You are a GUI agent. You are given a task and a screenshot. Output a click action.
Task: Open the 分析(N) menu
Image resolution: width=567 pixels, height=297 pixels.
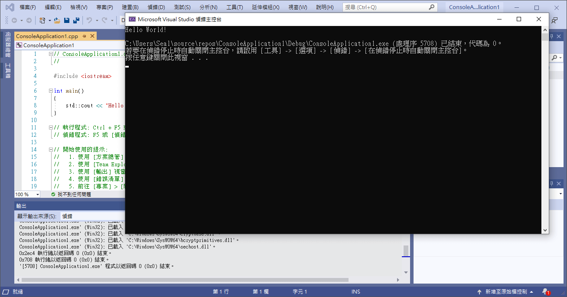coord(208,7)
